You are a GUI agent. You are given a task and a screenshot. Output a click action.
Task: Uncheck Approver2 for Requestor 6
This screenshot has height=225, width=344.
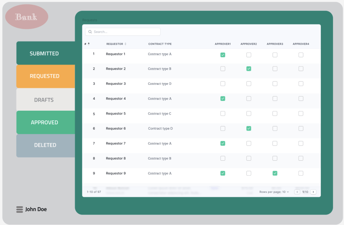coord(249,128)
